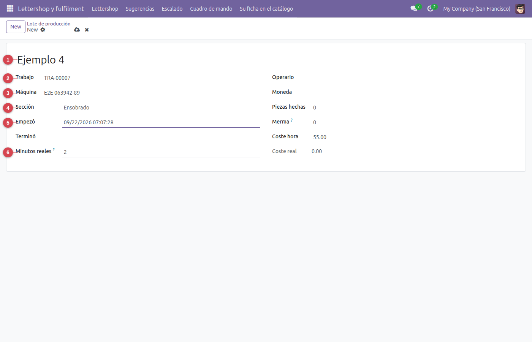The image size is (532, 342).
Task: Click the Coste real value 0.00
Action: 317,151
